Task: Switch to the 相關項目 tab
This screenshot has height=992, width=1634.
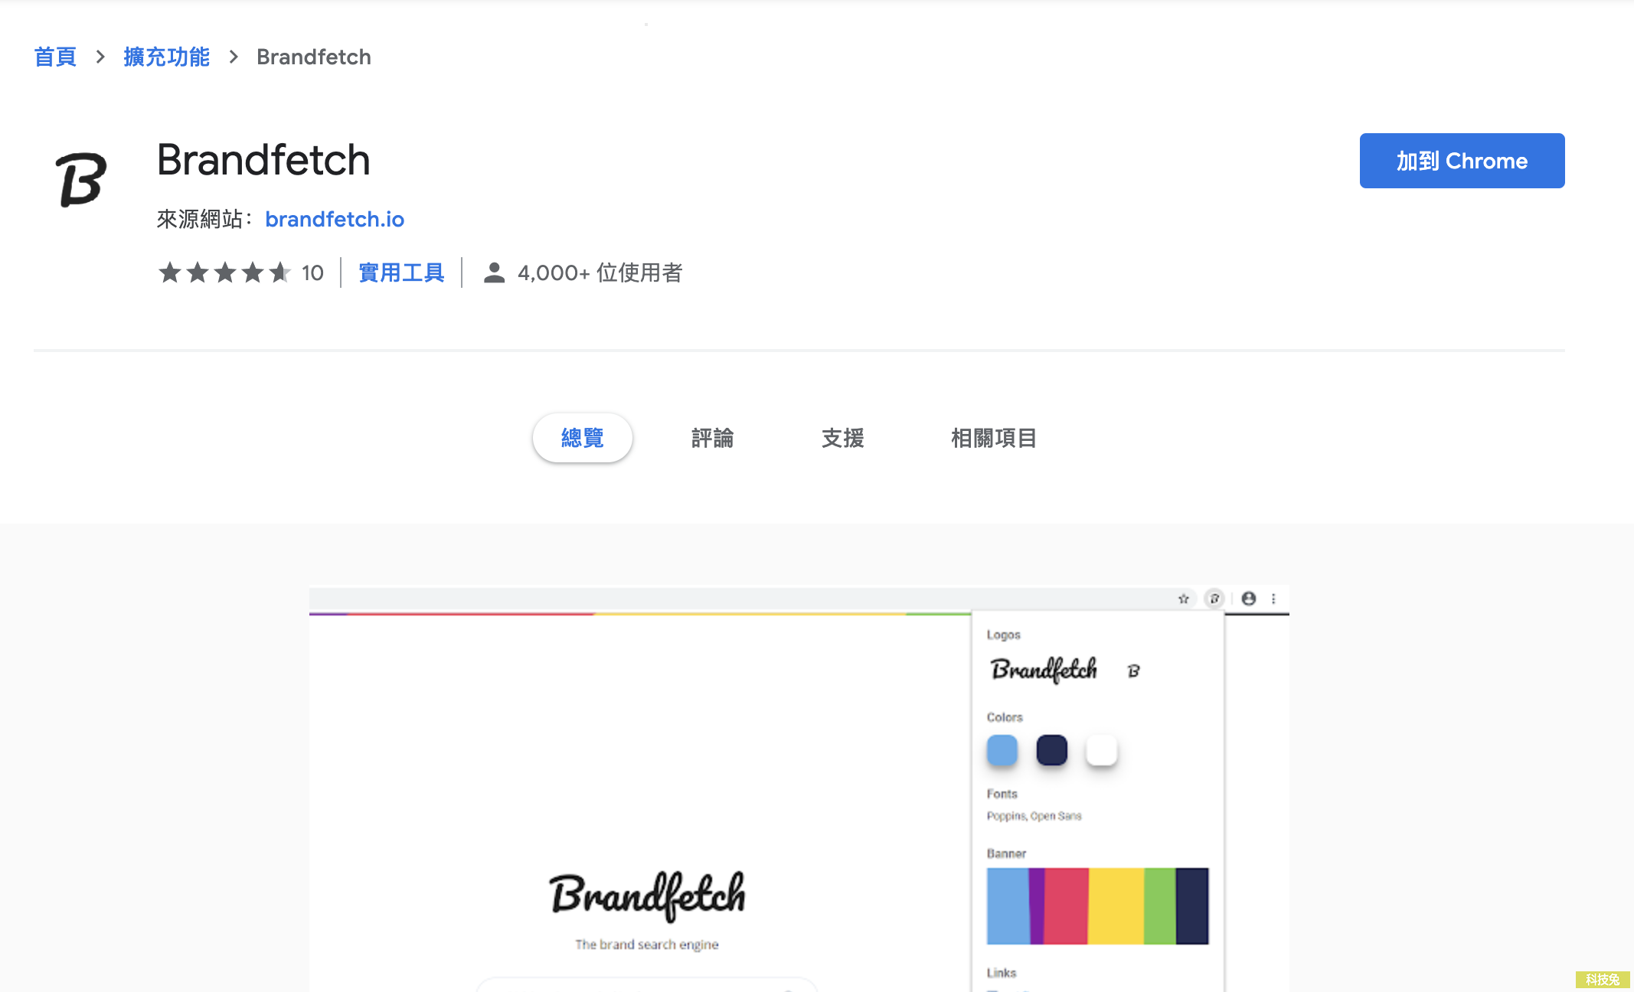Action: click(993, 438)
